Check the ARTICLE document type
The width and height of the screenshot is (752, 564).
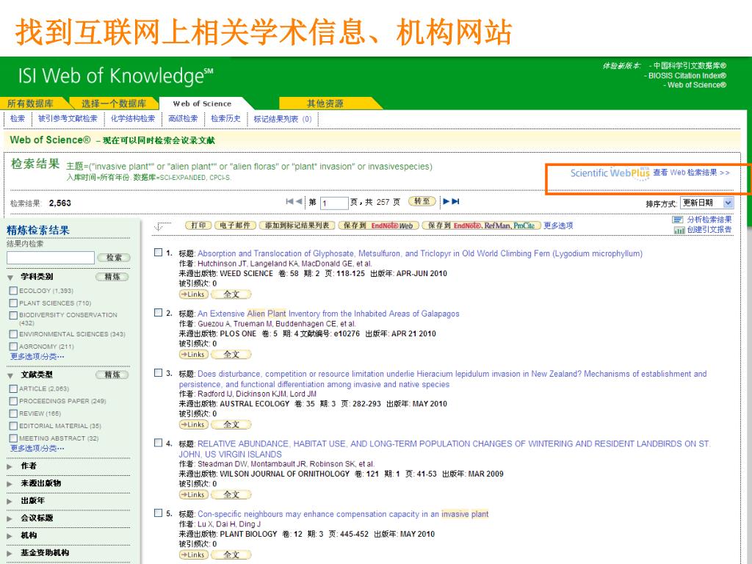click(13, 388)
